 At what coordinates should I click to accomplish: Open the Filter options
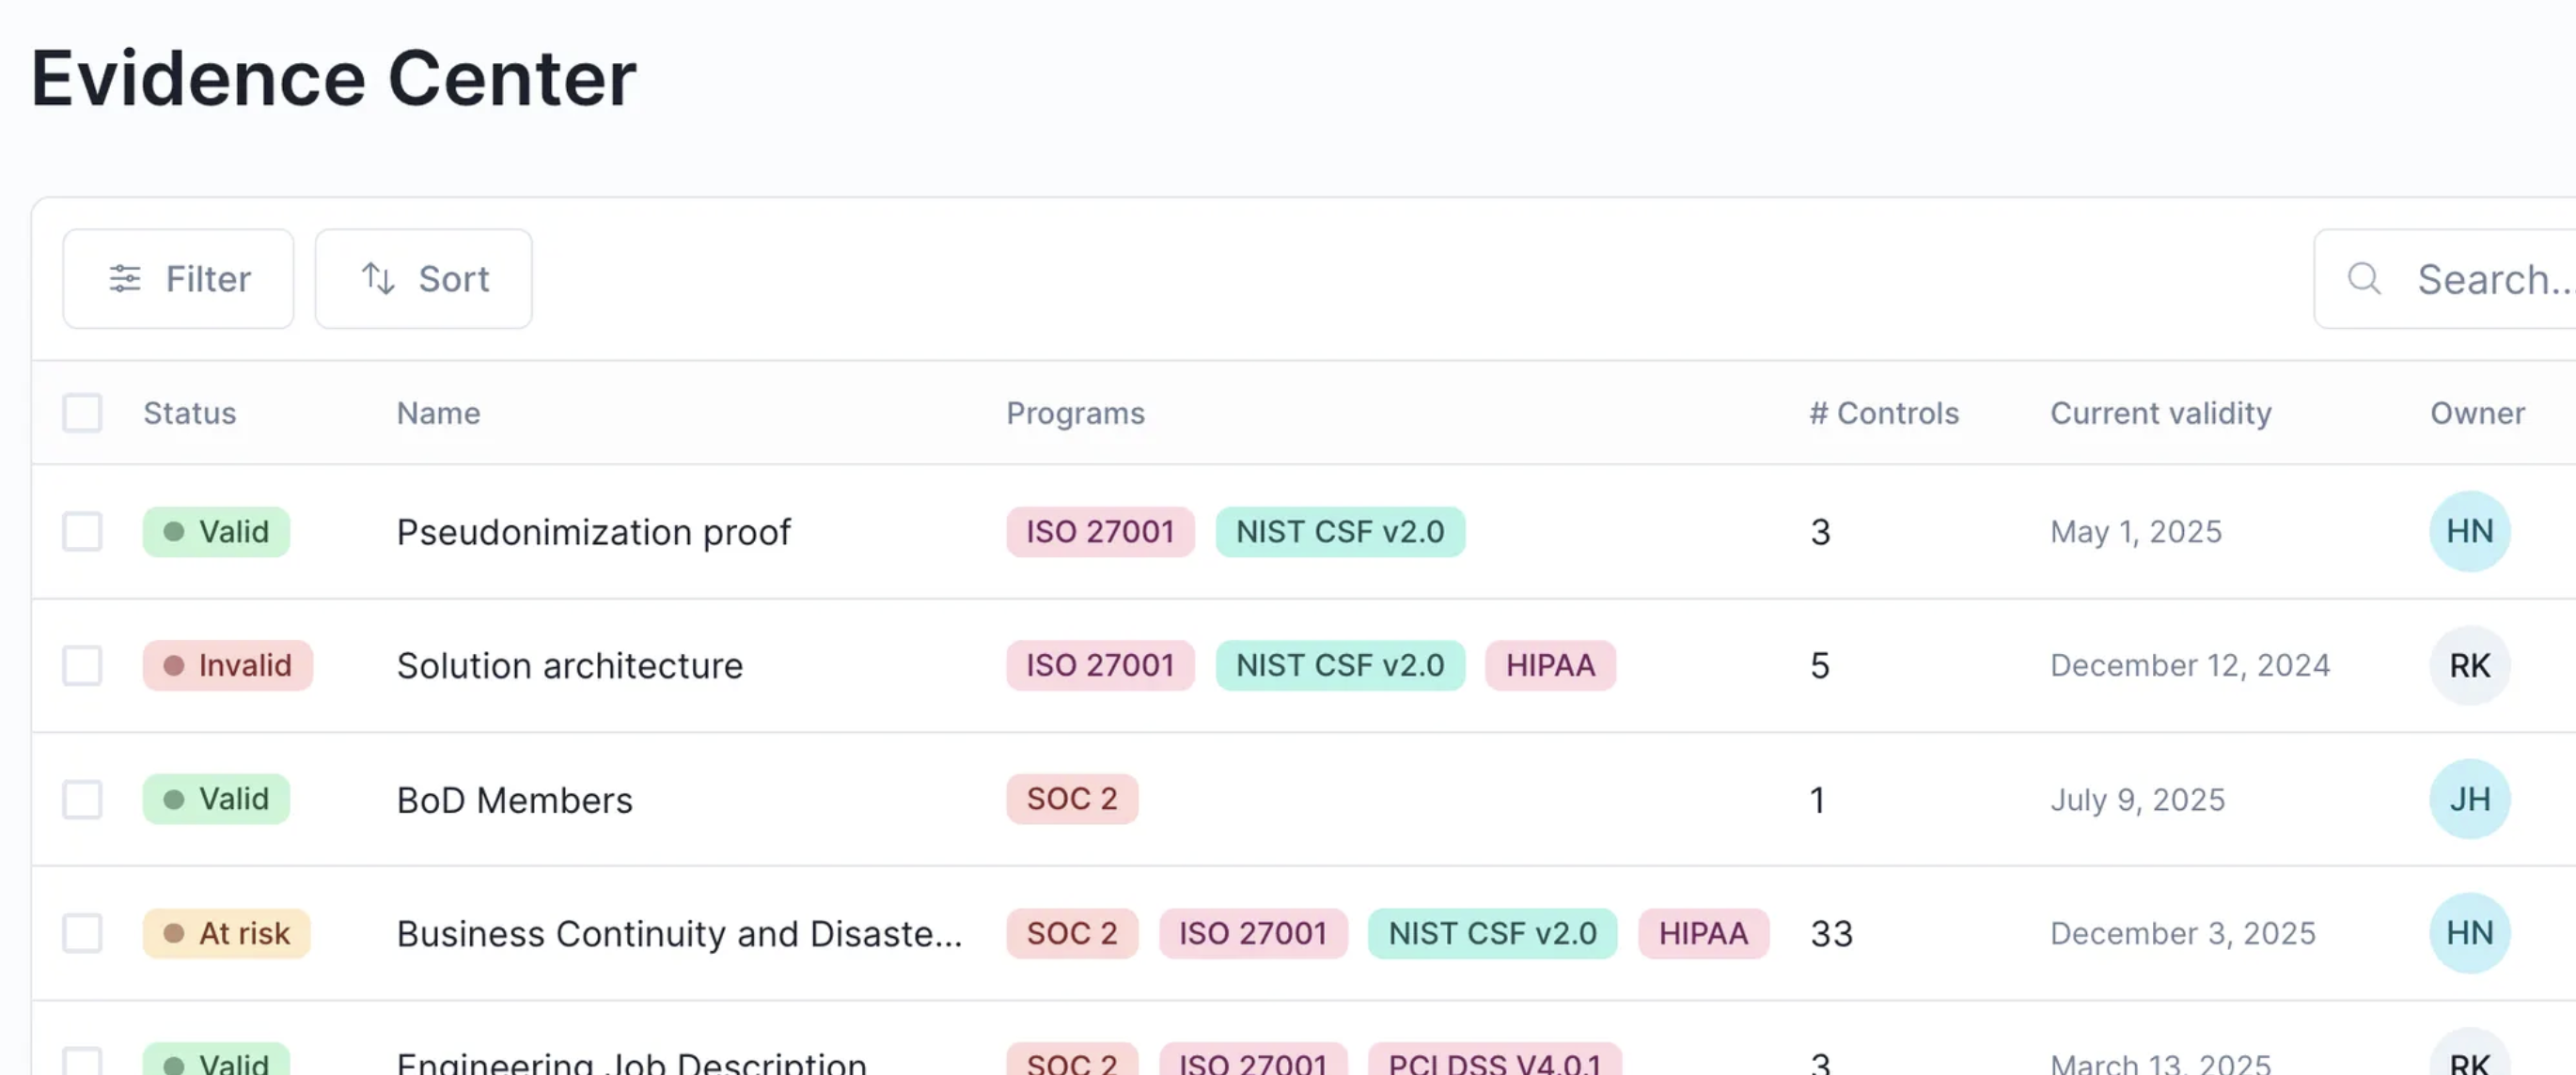click(178, 279)
